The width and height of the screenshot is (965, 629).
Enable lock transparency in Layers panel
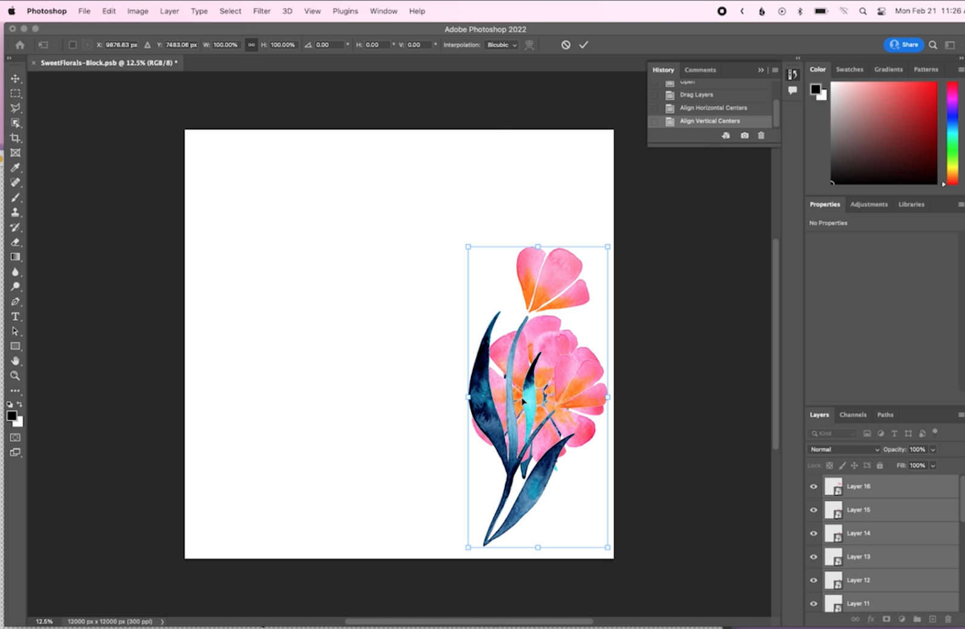click(x=831, y=465)
